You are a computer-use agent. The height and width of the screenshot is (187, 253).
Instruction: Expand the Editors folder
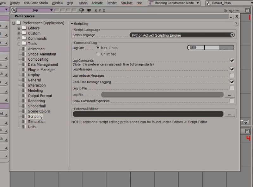19,28
